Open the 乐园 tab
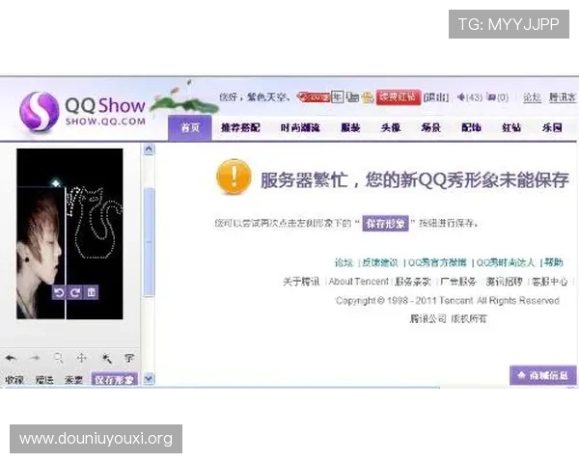This screenshot has height=463, width=579. [x=552, y=127]
